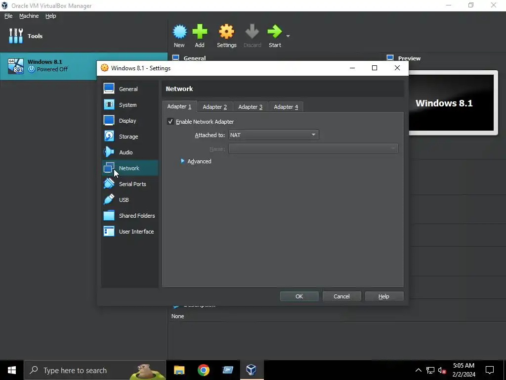The height and width of the screenshot is (380, 506).
Task: Click the Windows 8.1 preview thumbnail
Action: 451,103
